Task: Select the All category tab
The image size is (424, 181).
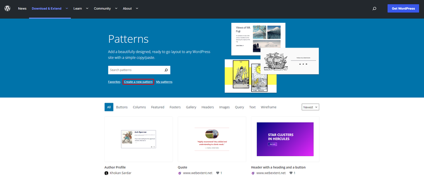Action: 109,107
